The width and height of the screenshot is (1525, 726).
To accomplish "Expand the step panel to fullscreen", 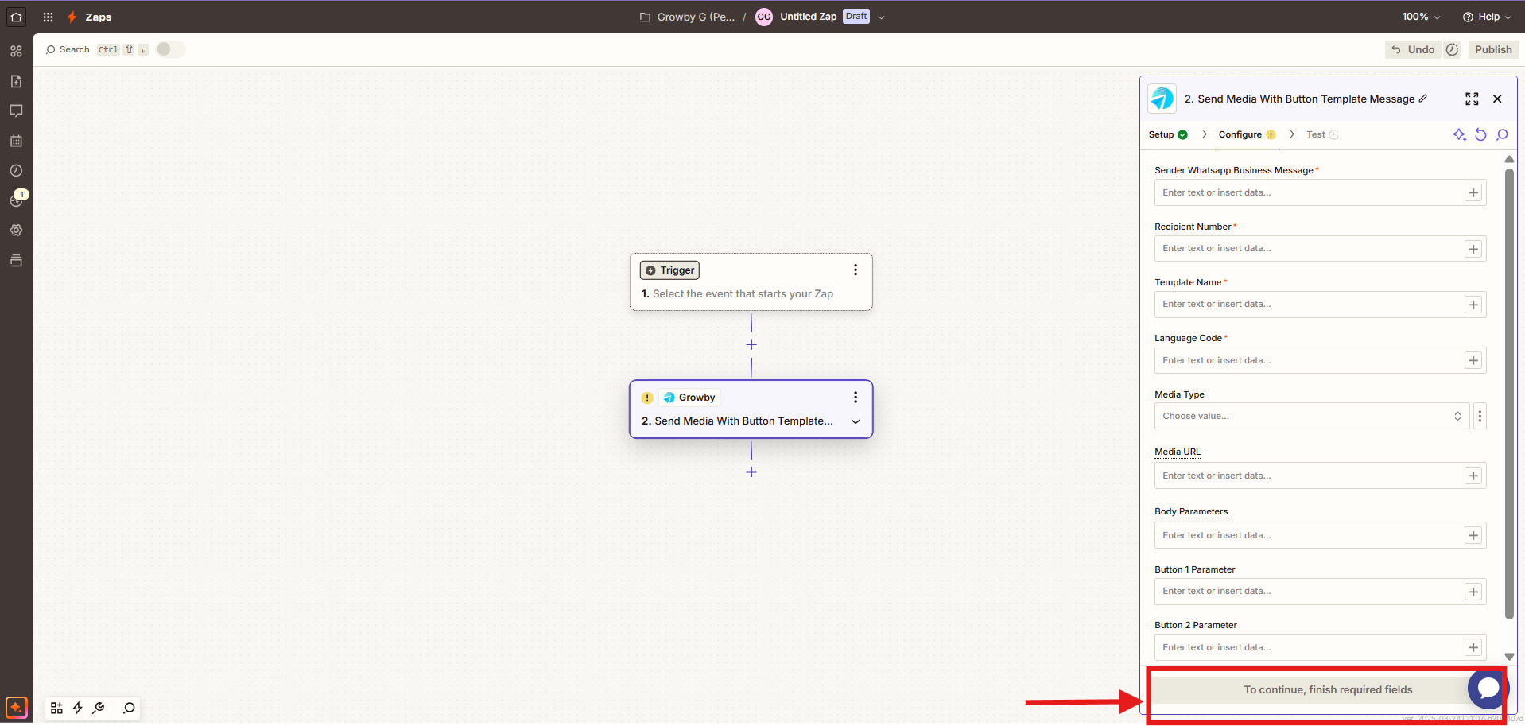I will [x=1472, y=99].
